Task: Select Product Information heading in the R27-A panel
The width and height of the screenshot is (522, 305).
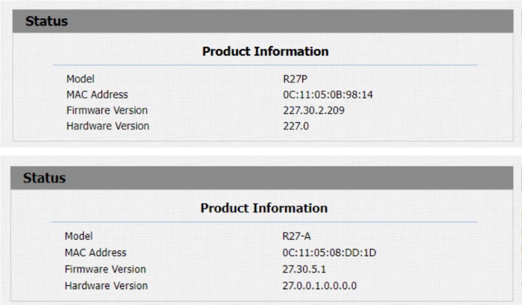Action: [264, 208]
